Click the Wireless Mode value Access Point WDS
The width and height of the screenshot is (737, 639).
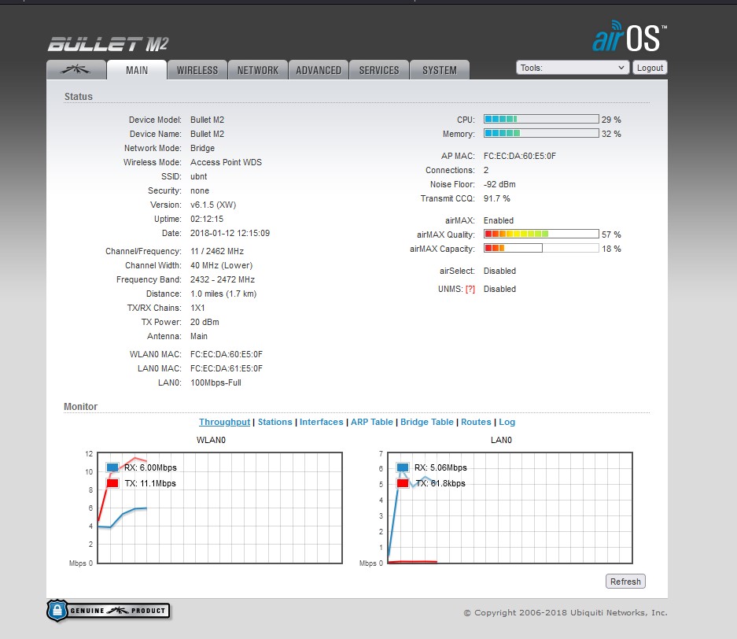(226, 162)
